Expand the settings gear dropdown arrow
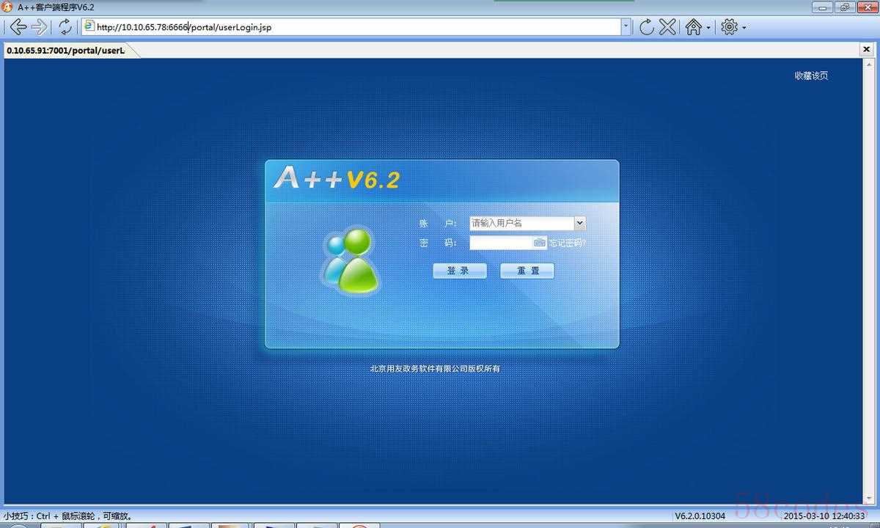This screenshot has height=528, width=880. click(744, 28)
